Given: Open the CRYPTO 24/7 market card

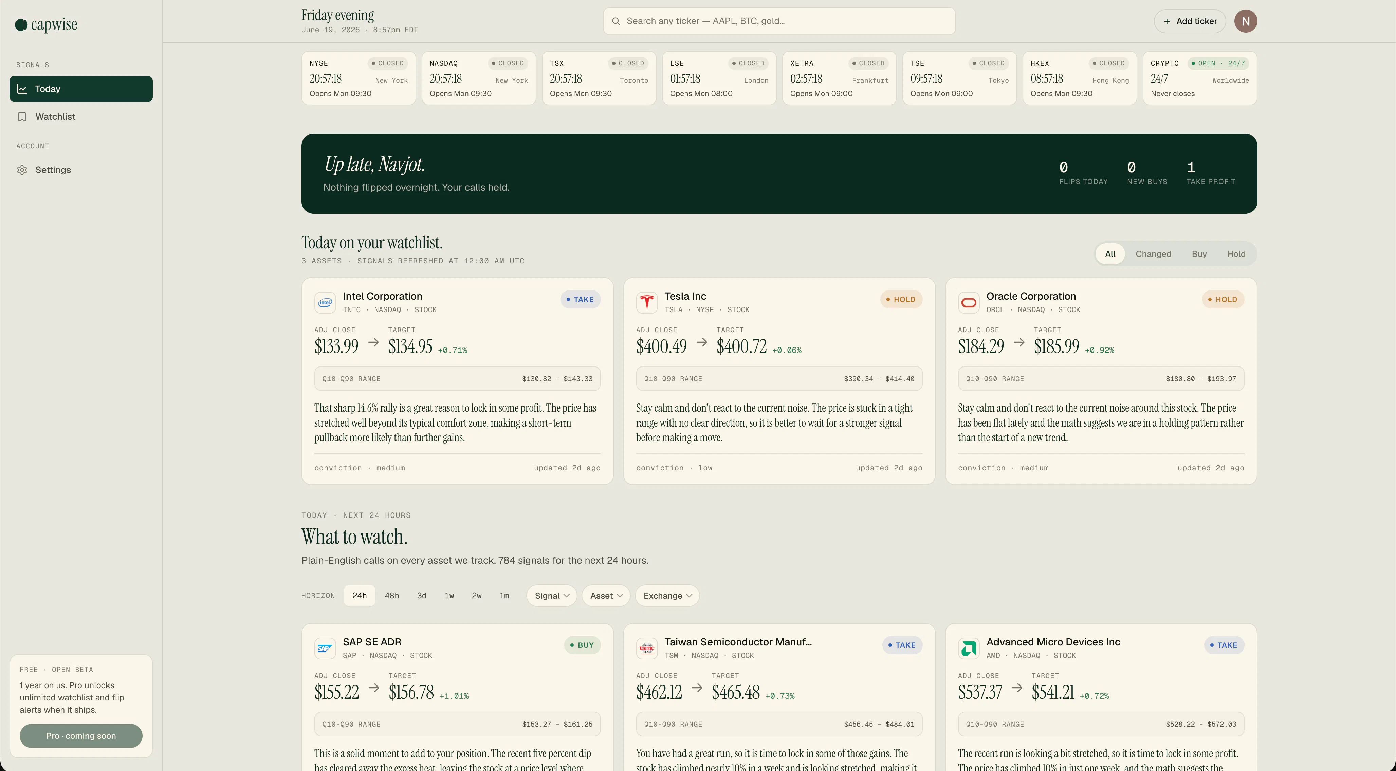Looking at the screenshot, I should 1200,78.
